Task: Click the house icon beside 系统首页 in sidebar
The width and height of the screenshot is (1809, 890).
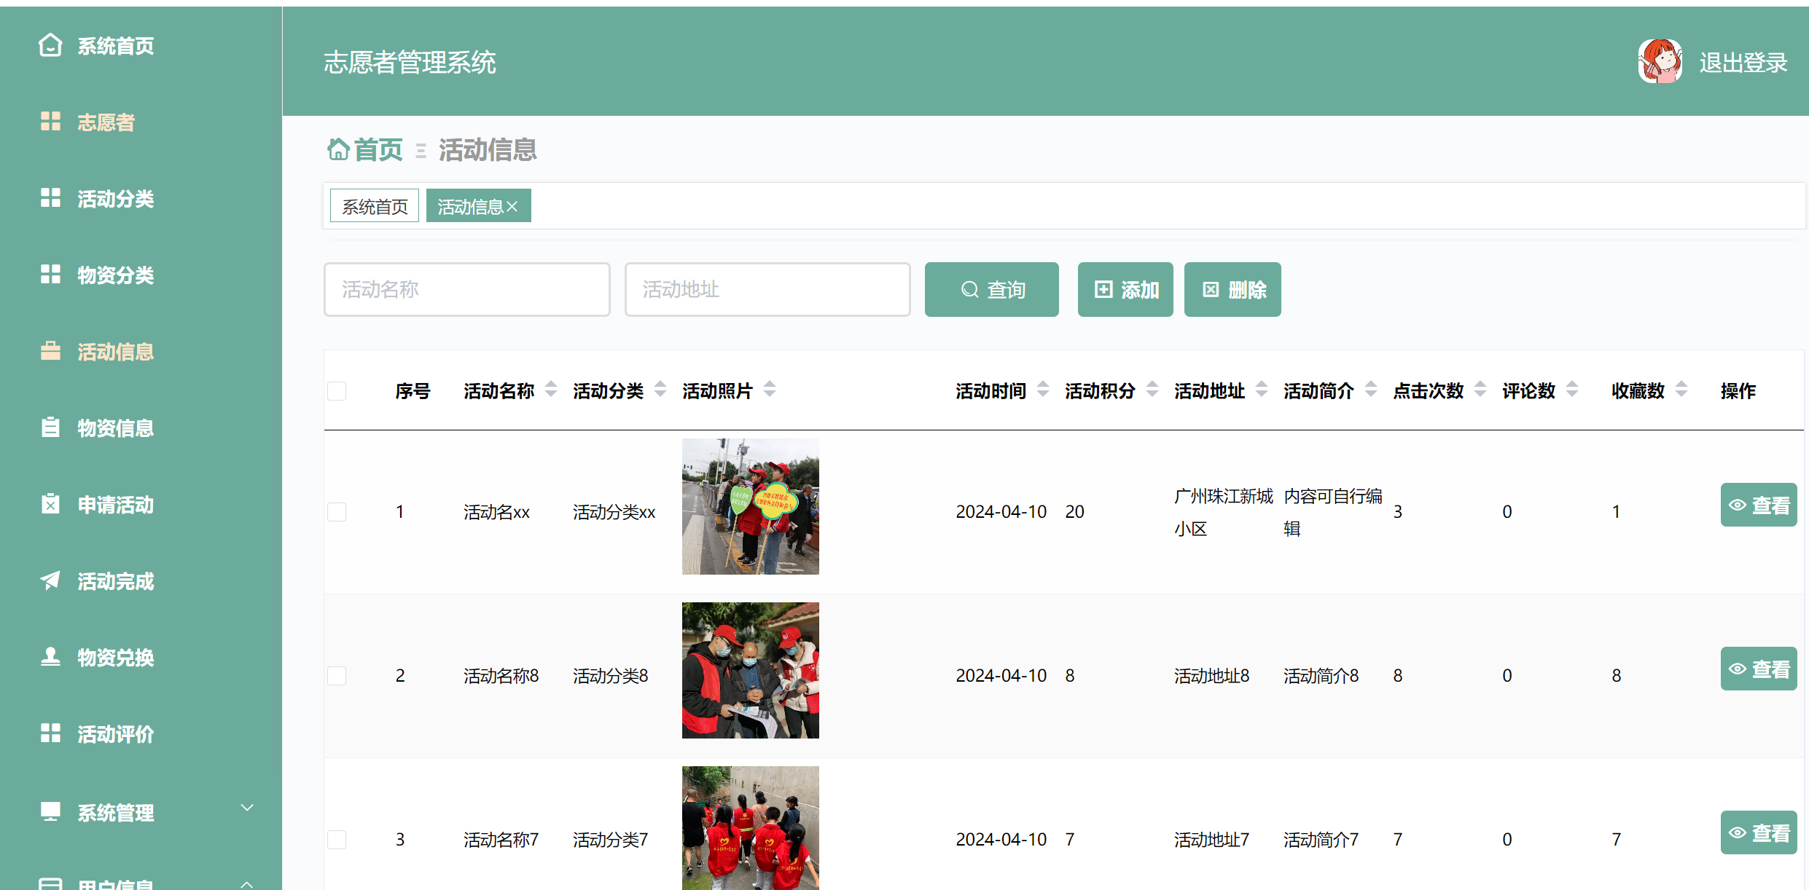Action: 50,45
